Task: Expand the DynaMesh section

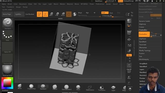Action: [x=143, y=42]
